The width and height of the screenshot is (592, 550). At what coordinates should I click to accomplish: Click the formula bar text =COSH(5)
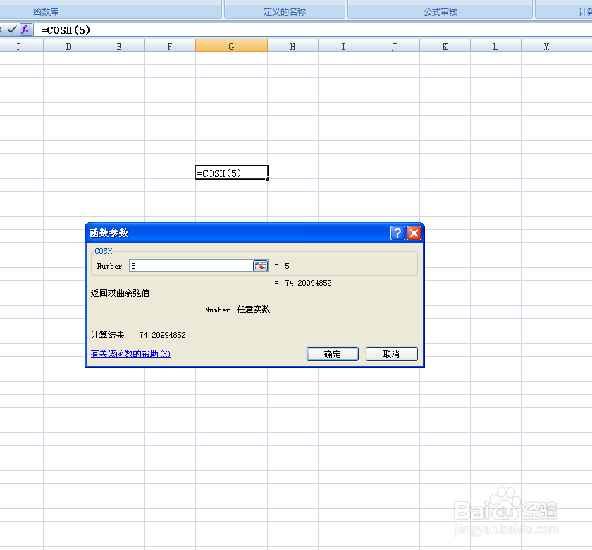tap(66, 30)
